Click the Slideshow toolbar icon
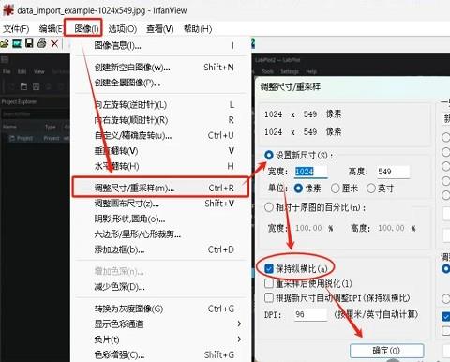This screenshot has height=362, width=450. pyautogui.click(x=17, y=43)
